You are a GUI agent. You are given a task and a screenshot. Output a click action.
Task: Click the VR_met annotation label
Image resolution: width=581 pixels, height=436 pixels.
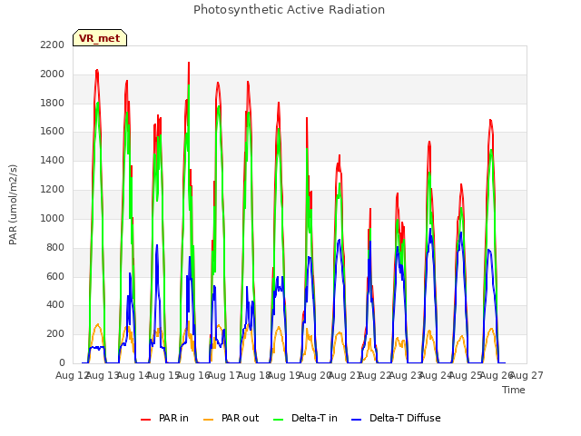[100, 38]
